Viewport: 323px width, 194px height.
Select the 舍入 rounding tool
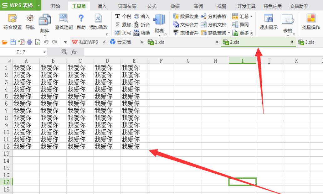click(x=142, y=16)
